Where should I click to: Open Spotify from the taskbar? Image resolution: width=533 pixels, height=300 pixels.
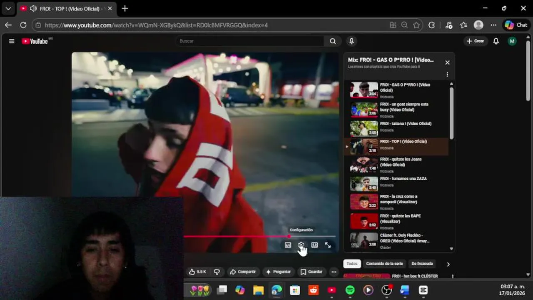coord(350,290)
